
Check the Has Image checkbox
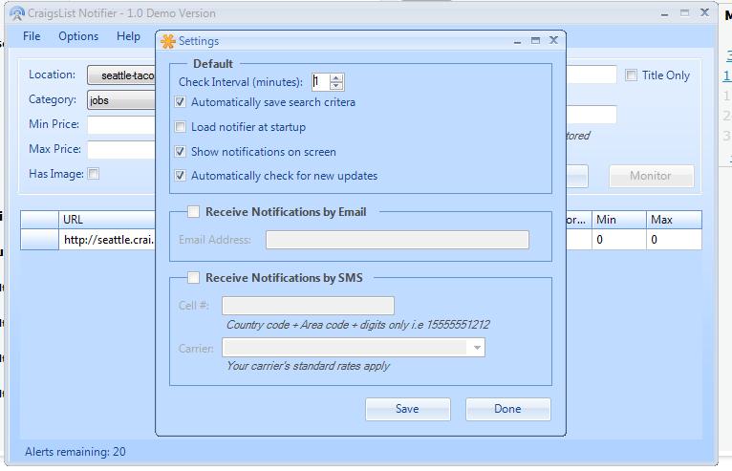(94, 174)
